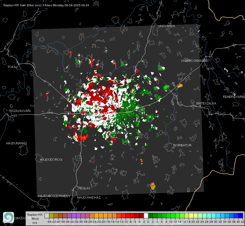This screenshot has height=226, width=245.
Task: Click the white swatch in the wind scale
Action: pyautogui.click(x=146, y=216)
